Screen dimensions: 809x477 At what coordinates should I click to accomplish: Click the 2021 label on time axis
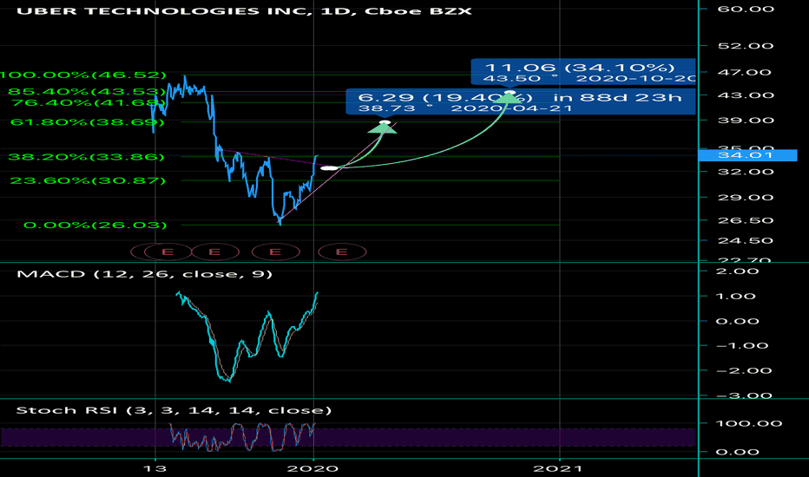pyautogui.click(x=557, y=468)
